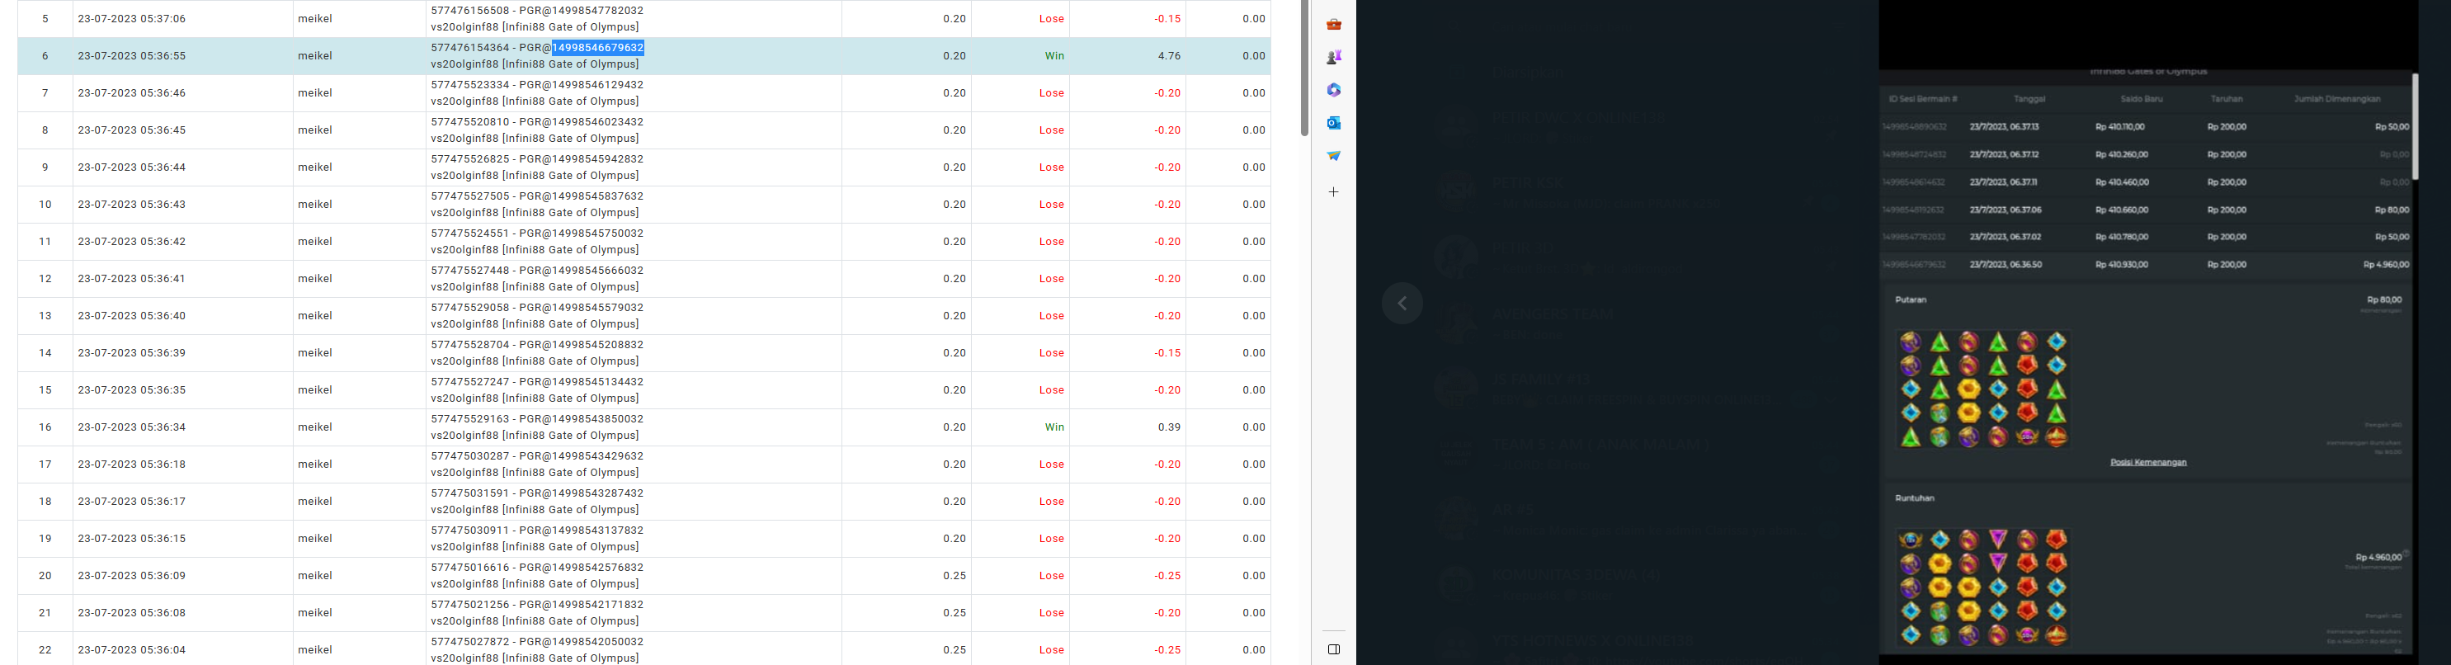
Task: Click username meikel in row 15
Action: pyautogui.click(x=315, y=390)
